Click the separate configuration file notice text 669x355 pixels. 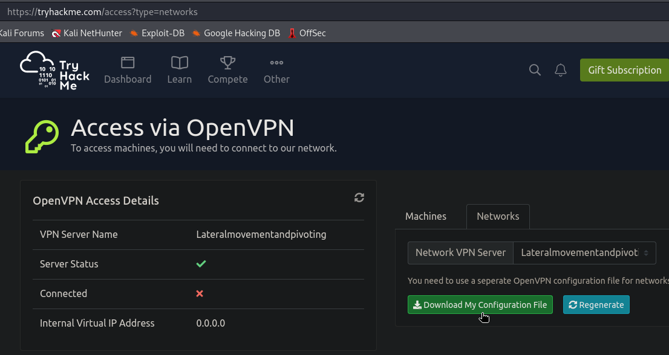[x=538, y=281]
